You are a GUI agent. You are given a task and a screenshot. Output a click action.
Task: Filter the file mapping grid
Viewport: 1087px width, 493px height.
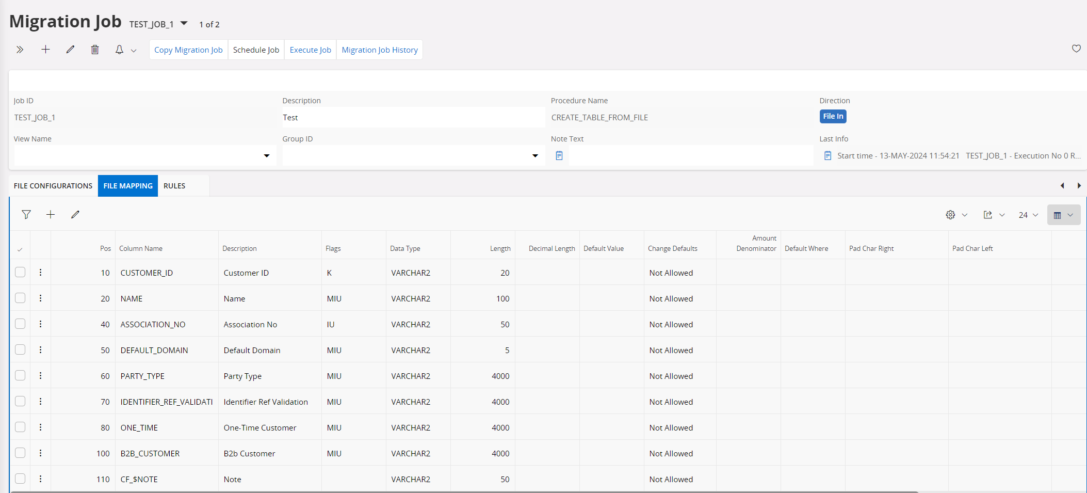point(26,214)
